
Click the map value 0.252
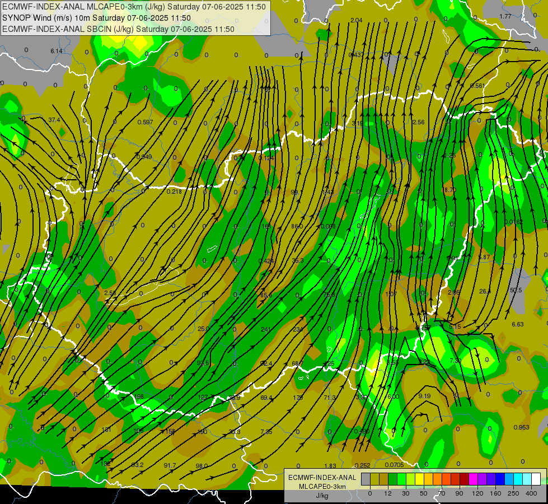point(362,465)
